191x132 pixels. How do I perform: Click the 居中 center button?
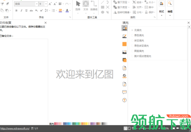pyautogui.click(x=149, y=7)
